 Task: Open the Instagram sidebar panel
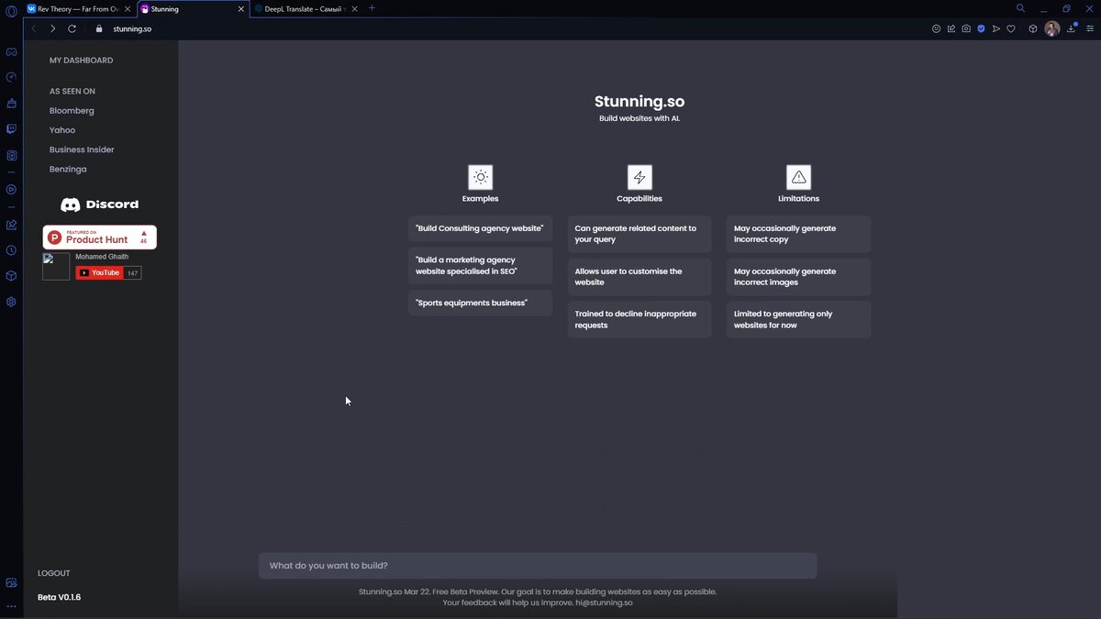11,155
